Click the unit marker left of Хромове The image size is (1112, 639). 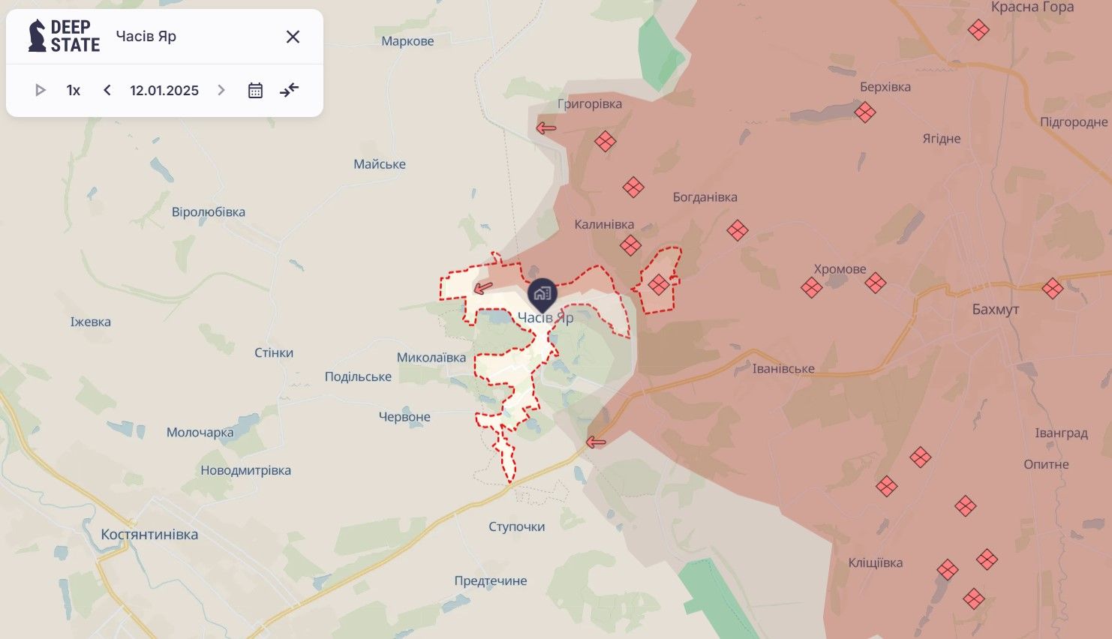(811, 287)
